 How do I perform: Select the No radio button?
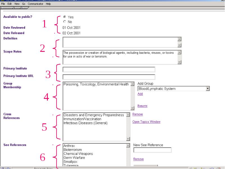click(x=65, y=22)
